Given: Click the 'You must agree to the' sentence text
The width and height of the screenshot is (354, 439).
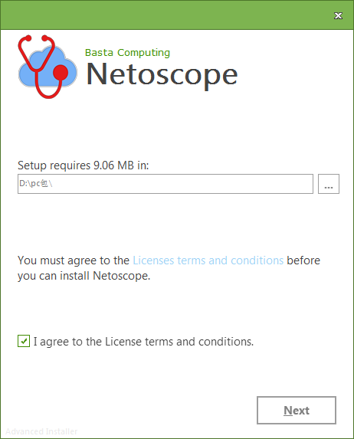Looking at the screenshot, I should 74,260.
